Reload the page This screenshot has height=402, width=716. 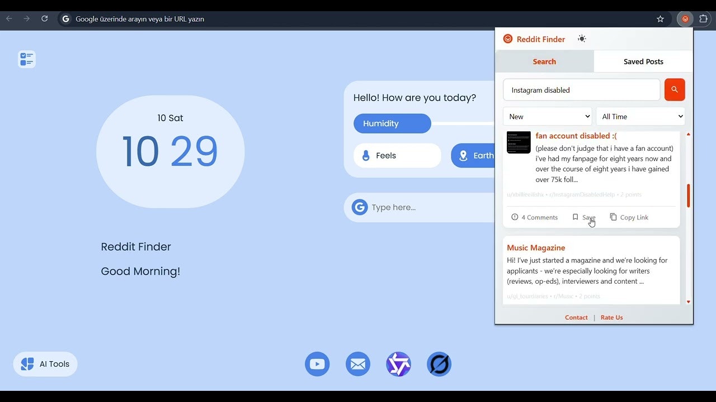tap(45, 18)
